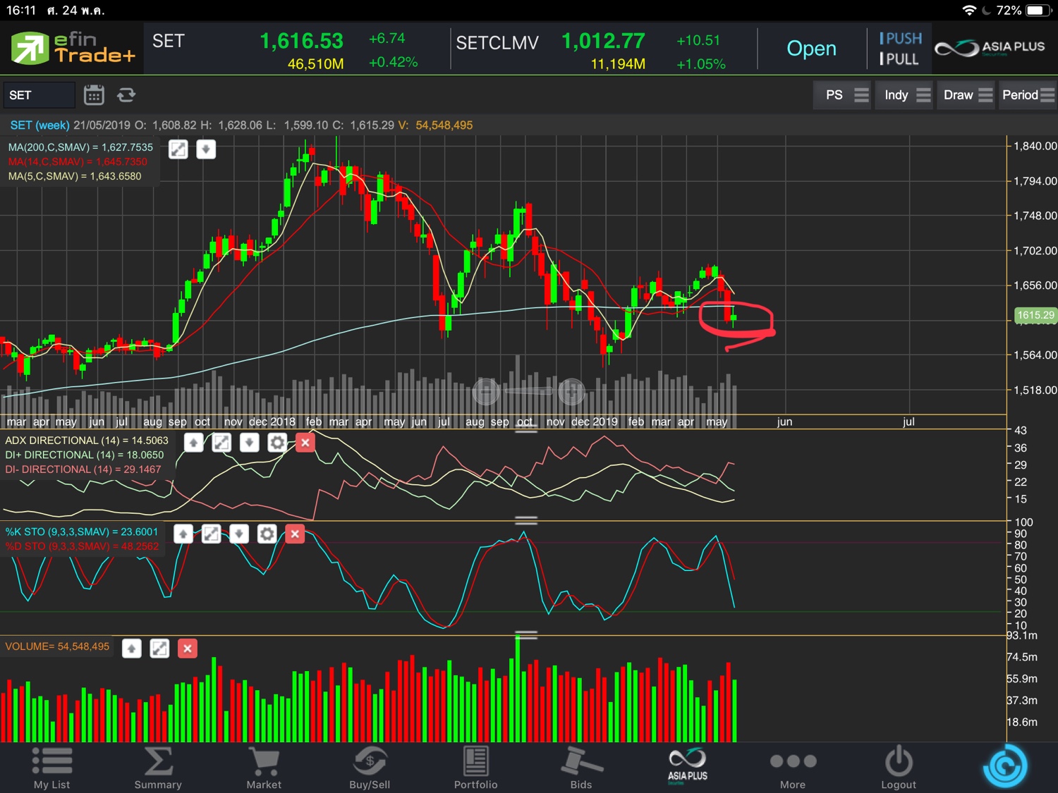
Task: Remove the ADX Directional indicator panel
Action: coord(305,443)
